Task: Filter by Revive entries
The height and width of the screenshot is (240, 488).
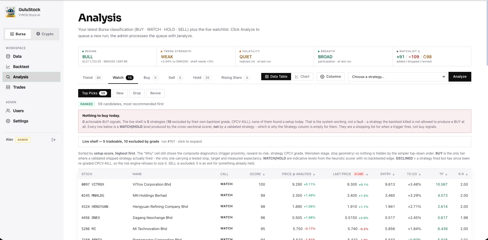Action: (156, 93)
